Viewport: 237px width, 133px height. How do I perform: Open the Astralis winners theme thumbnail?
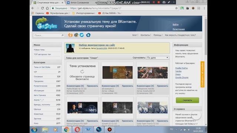[x=153, y=73]
